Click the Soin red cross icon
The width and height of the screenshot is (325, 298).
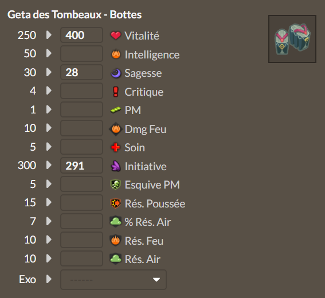pyautogui.click(x=116, y=147)
